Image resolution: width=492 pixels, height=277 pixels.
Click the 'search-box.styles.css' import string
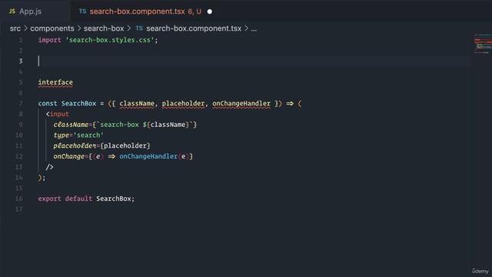coord(109,40)
